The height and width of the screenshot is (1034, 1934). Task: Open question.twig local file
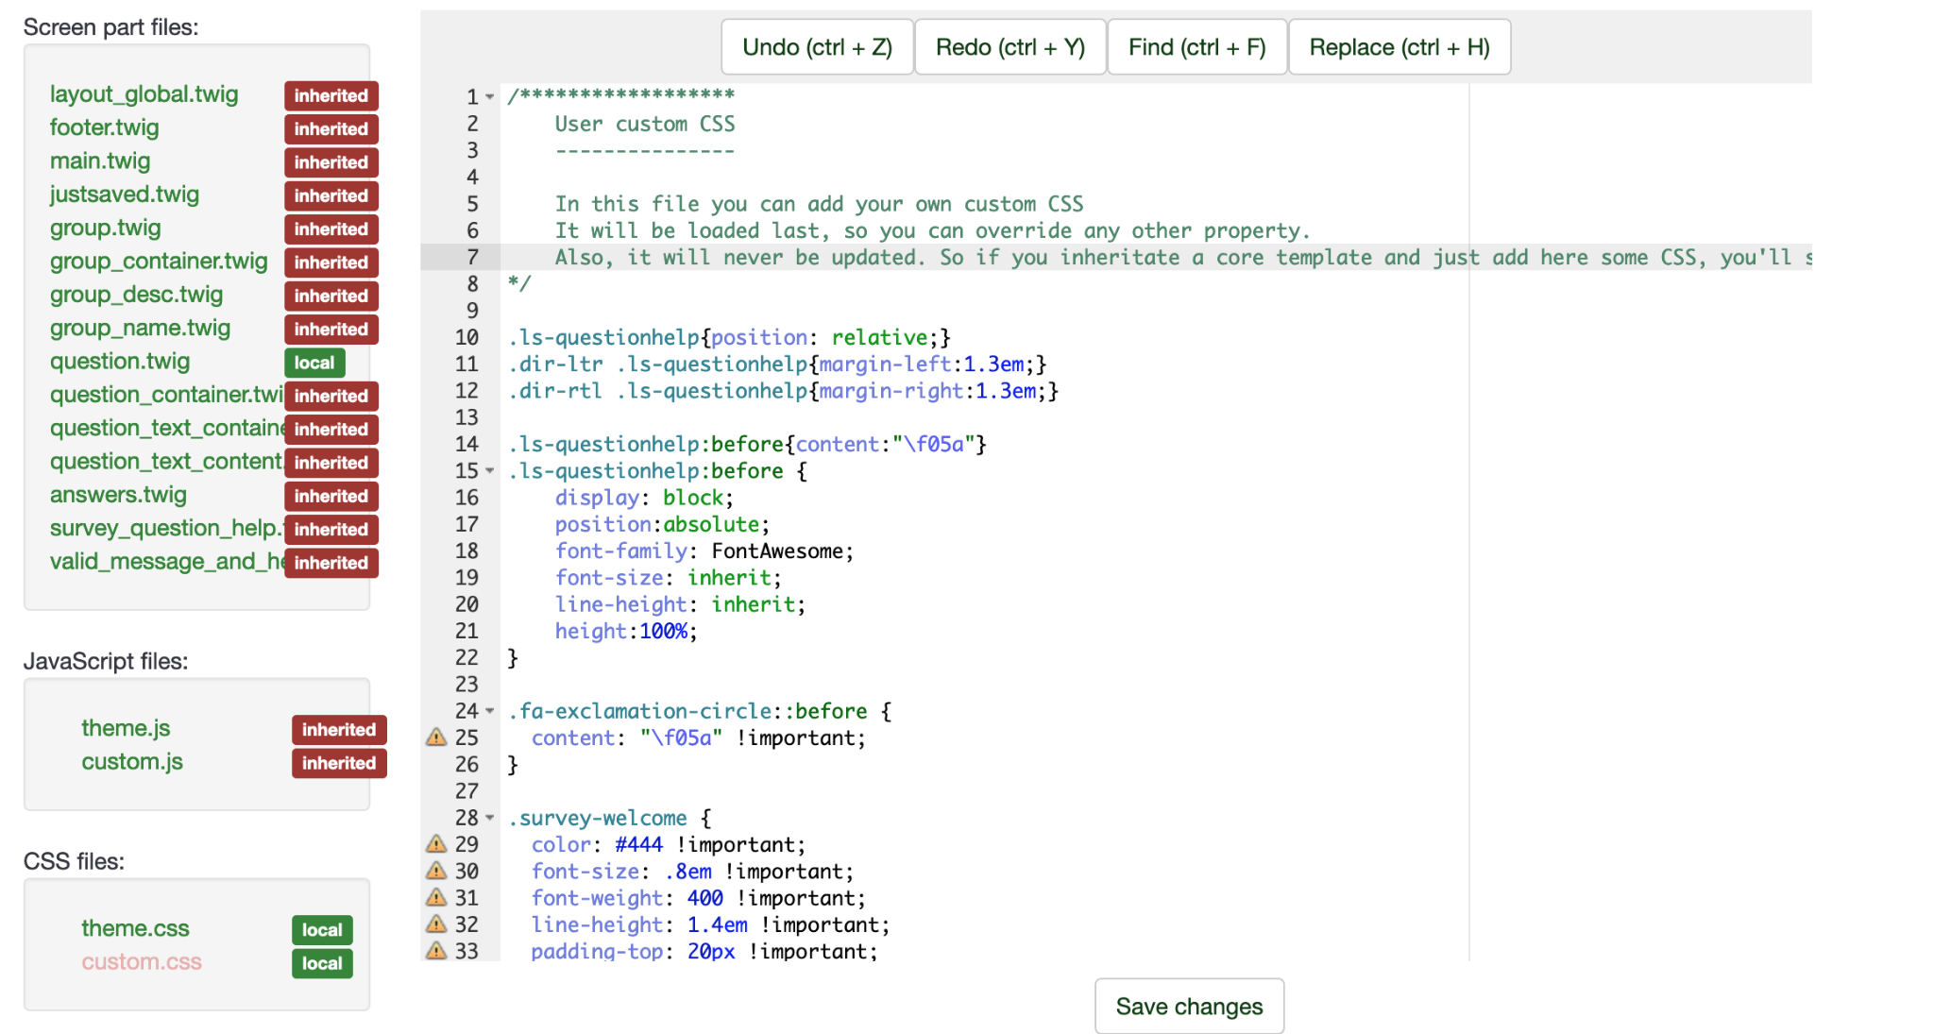pos(120,362)
